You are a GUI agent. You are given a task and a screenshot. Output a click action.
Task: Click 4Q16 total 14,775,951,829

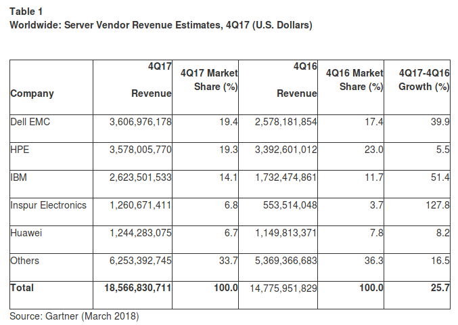click(x=283, y=288)
